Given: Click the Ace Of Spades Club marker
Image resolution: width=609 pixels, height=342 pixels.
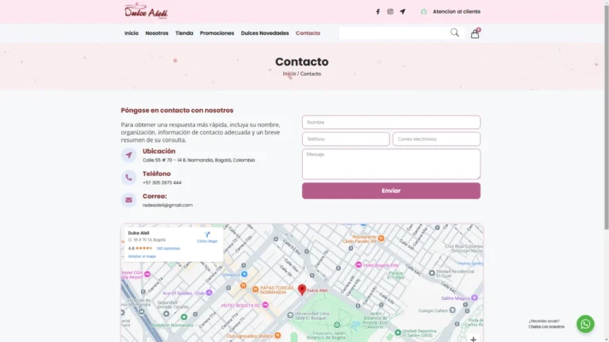Looking at the screenshot, I should [x=209, y=293].
